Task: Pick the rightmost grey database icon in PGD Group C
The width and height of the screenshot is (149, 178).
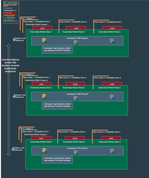Action: [x=112, y=151]
